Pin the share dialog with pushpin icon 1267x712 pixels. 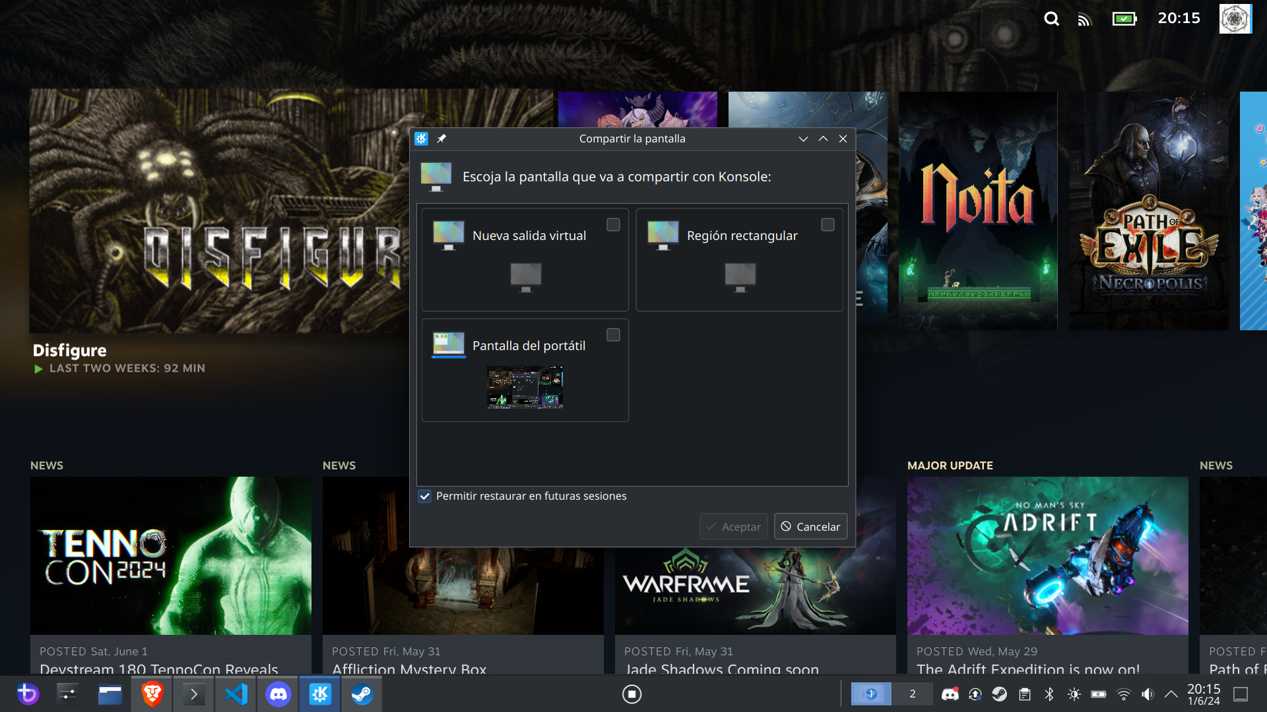pos(441,138)
